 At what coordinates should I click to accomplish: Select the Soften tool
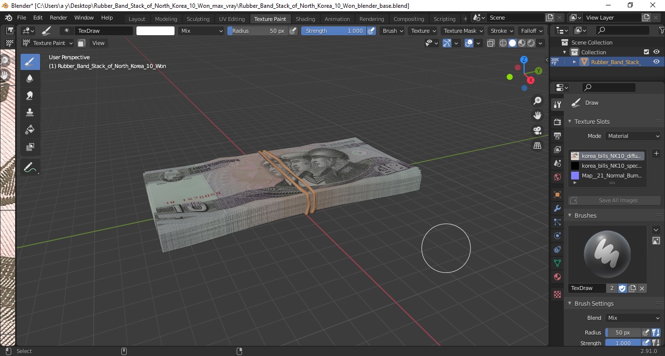(30, 79)
